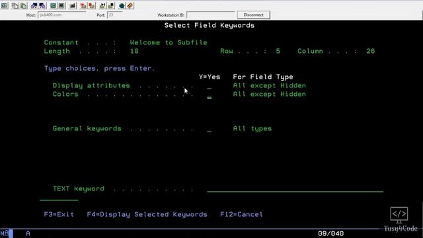The width and height of the screenshot is (423, 238).
Task: Open the keyboard remap toolbar icon
Action: (x=73, y=5)
